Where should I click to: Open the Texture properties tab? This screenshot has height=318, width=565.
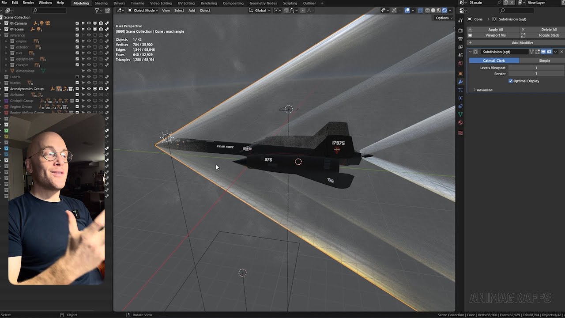(460, 133)
